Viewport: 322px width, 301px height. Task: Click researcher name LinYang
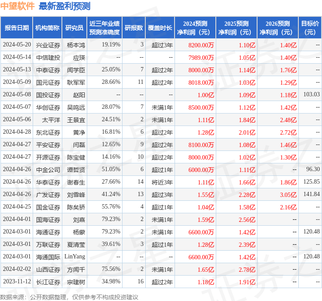tap(75, 257)
